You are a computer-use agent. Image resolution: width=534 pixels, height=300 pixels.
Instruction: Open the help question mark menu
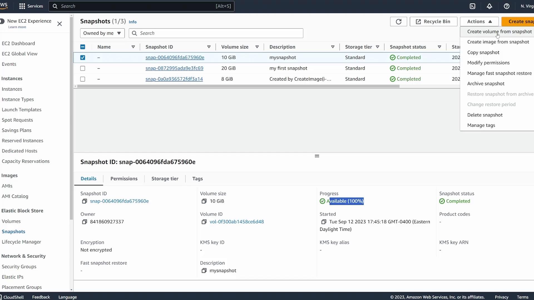[x=506, y=6]
